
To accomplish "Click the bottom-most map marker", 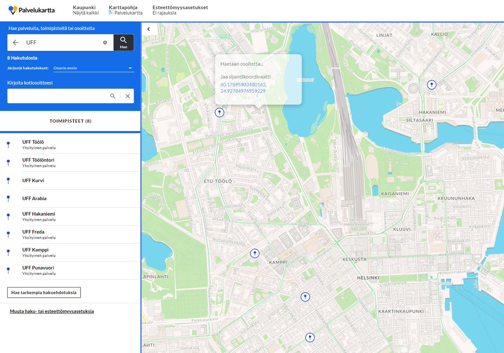I will [310, 337].
